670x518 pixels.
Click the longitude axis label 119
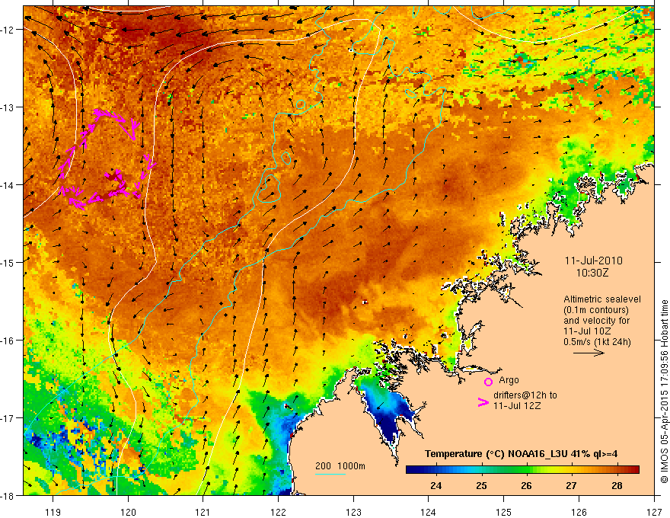click(x=53, y=512)
